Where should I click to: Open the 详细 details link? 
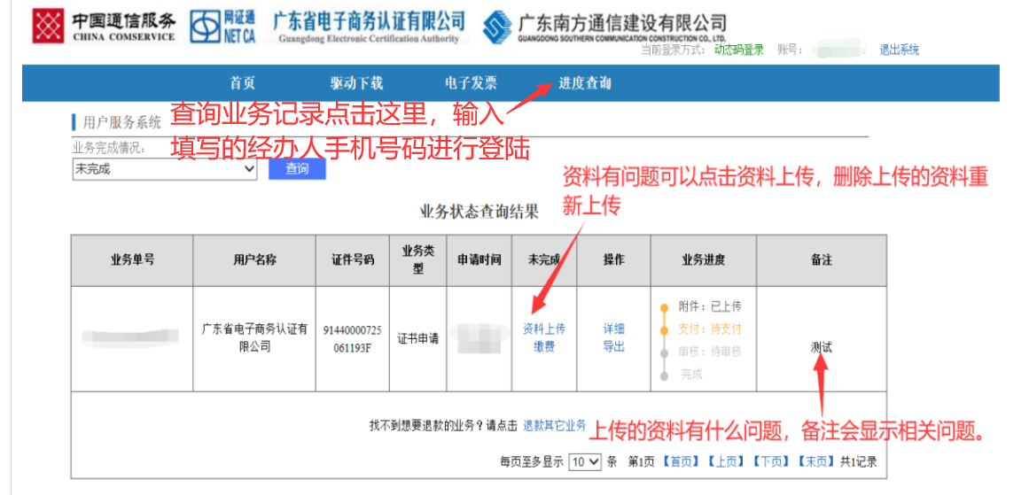(613, 329)
